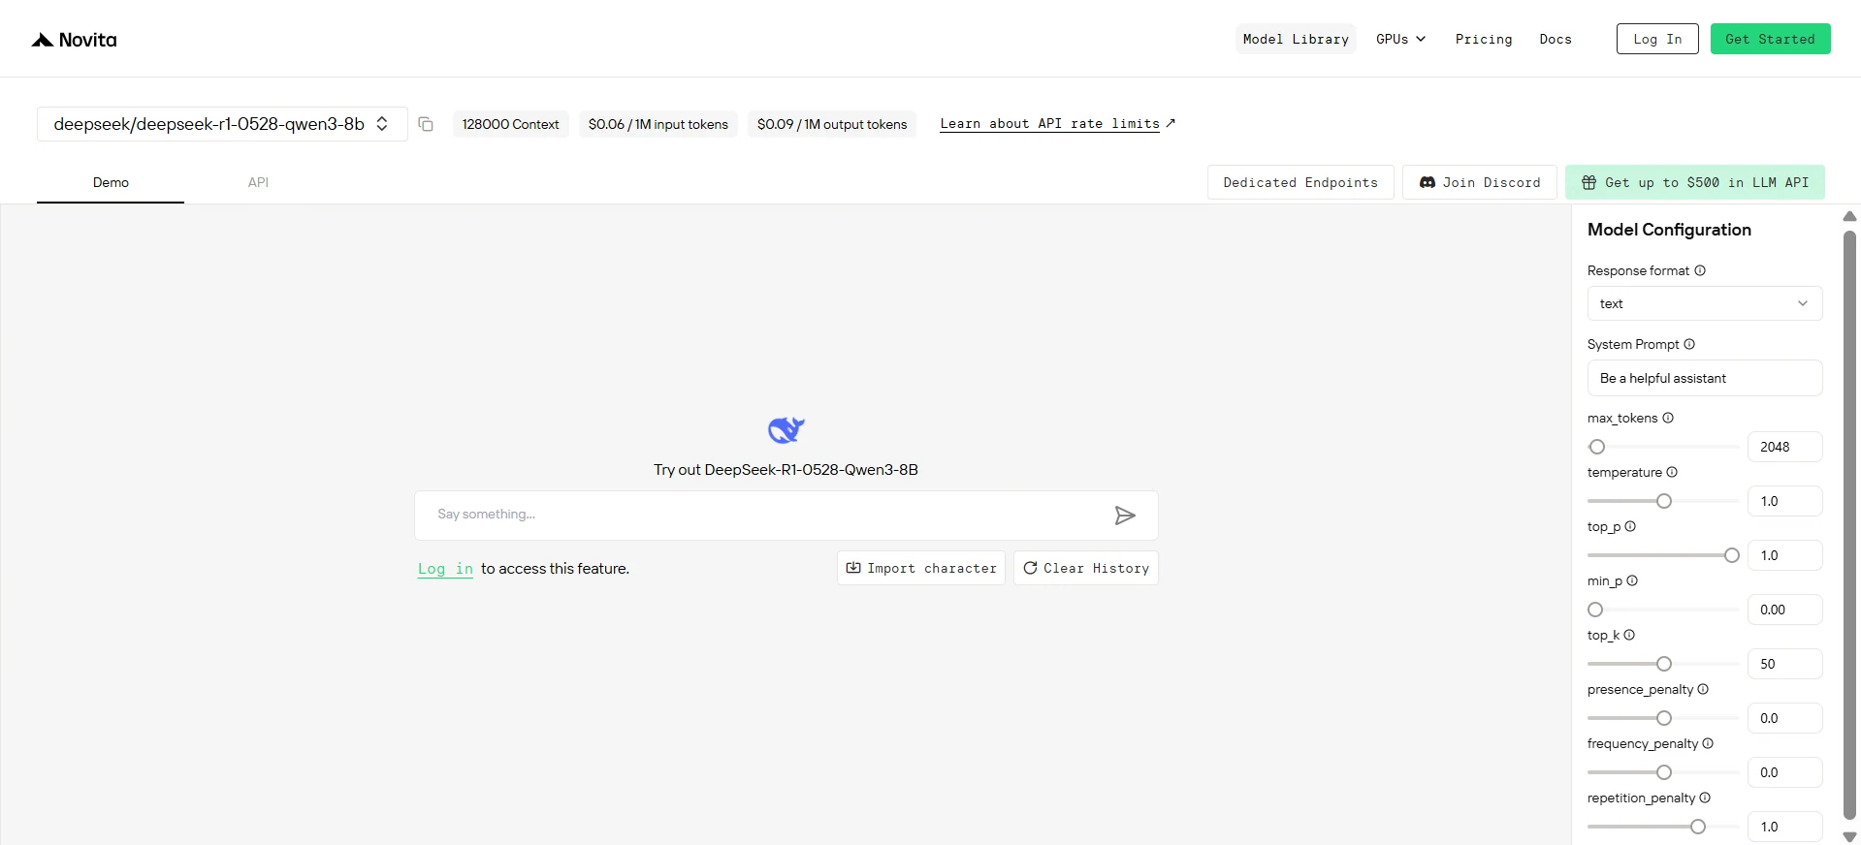Viewport: 1861px width, 845px height.
Task: Click info icon next to presence_penalty
Action: click(1703, 689)
